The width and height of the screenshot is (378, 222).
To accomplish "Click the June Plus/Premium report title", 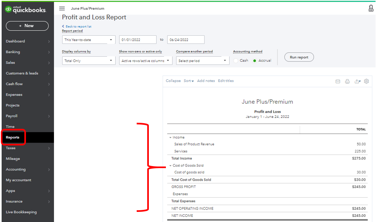I will click(x=267, y=102).
